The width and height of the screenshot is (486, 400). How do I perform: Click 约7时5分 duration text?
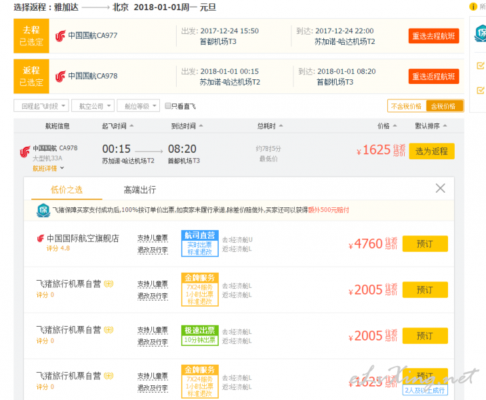click(269, 149)
